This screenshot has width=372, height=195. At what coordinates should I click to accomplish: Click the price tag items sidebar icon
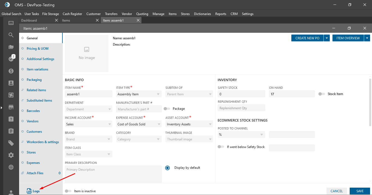pos(11,143)
